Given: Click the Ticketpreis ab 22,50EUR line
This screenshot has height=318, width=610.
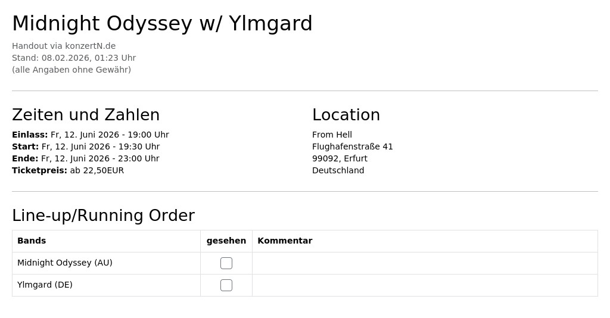Looking at the screenshot, I should pos(68,171).
